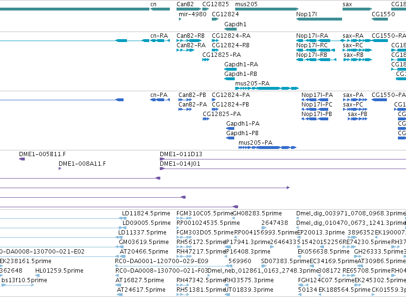406x297 pixels.
Task: Click the CG12824-RA transcript label
Action: point(231,35)
